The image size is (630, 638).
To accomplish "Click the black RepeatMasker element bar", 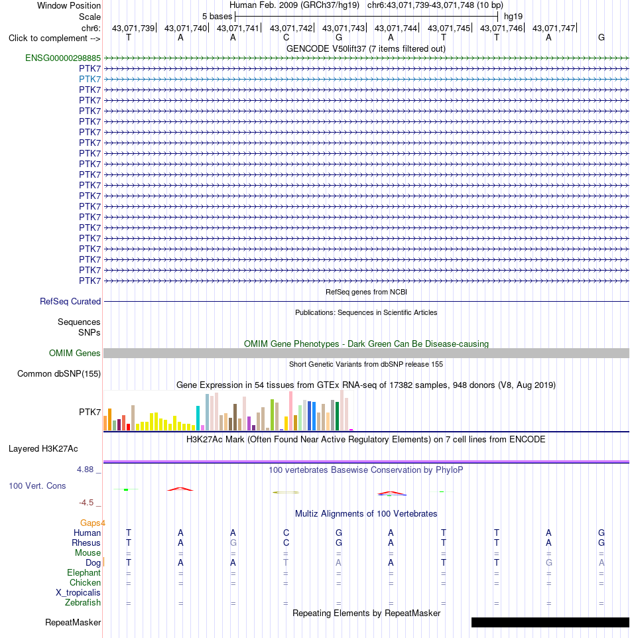I will point(550,622).
